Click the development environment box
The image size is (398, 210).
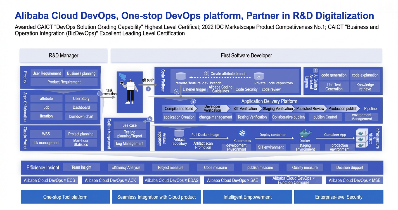(x=236, y=147)
